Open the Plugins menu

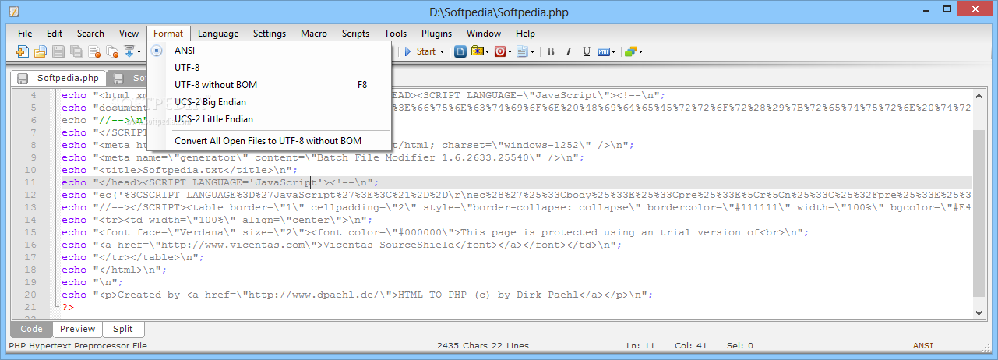pyautogui.click(x=437, y=34)
